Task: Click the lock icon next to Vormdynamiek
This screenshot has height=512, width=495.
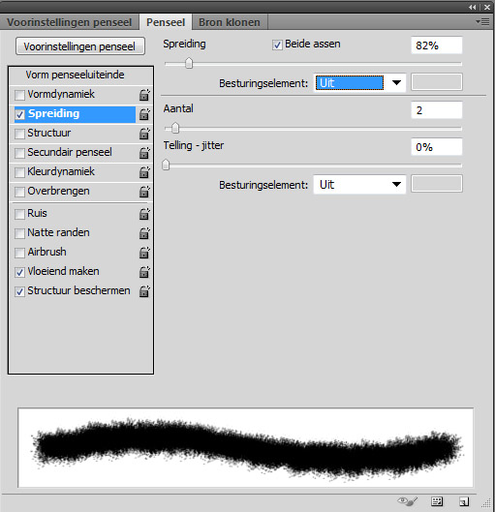Action: tap(144, 95)
